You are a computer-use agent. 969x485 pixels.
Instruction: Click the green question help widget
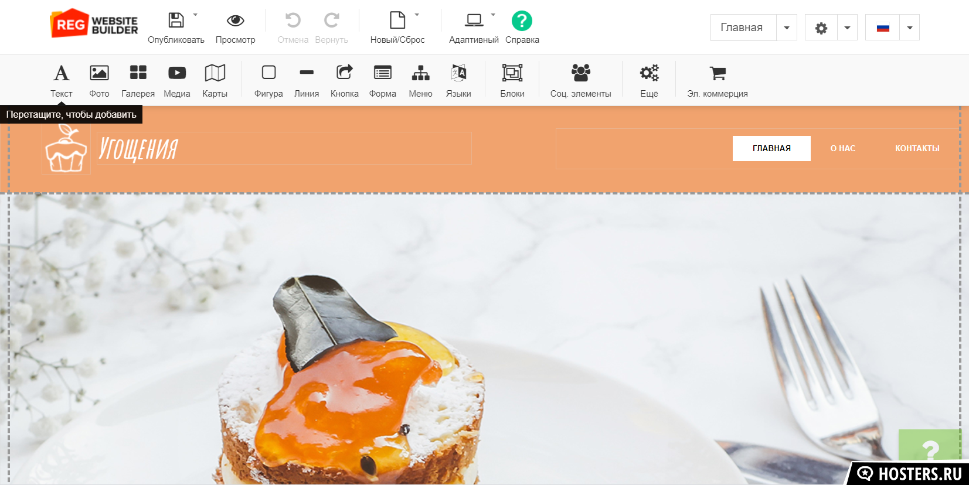[930, 447]
